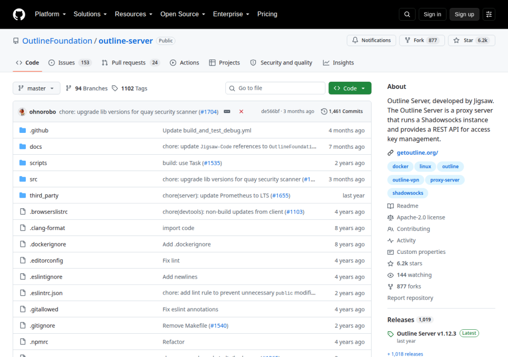
Task: Click file icon beside .gitallowed
Action: [x=23, y=309]
